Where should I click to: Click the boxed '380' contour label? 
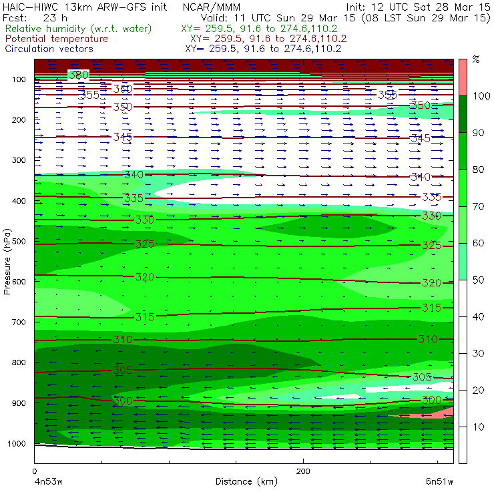pos(79,75)
